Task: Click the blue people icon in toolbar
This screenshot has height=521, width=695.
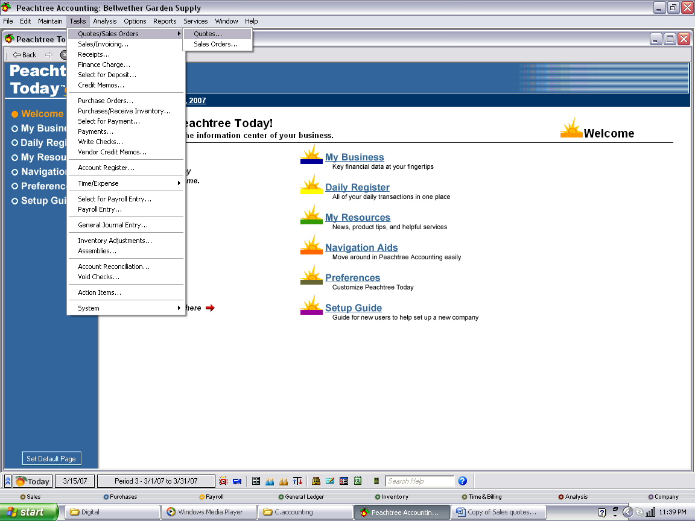Action: pos(270,481)
